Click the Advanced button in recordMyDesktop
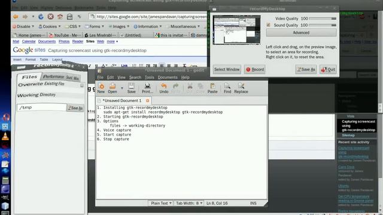 pyautogui.click(x=301, y=33)
